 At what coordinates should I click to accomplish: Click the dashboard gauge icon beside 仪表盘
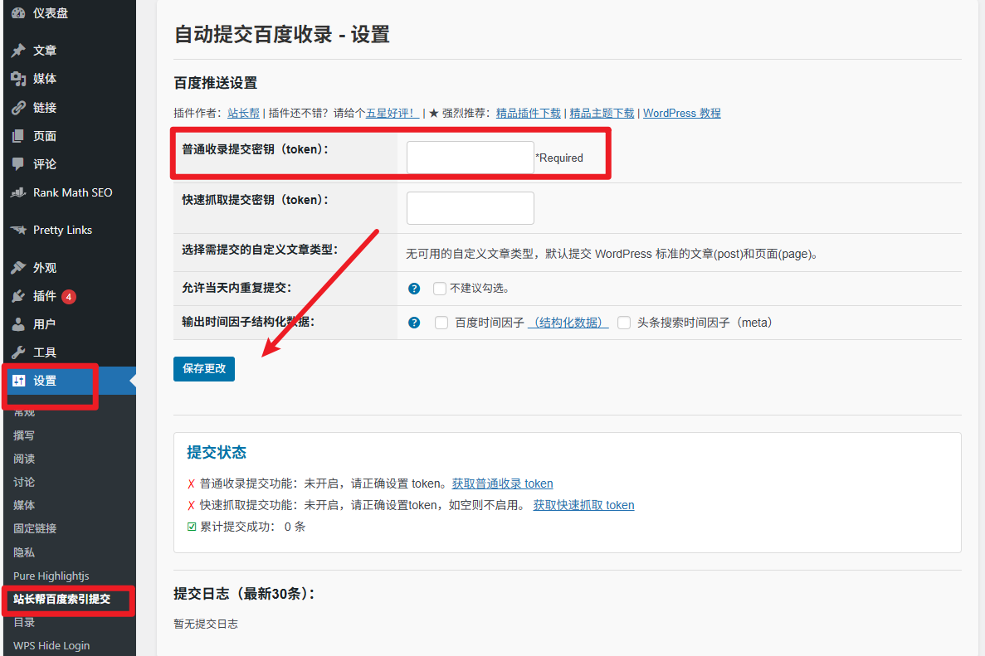click(x=18, y=12)
